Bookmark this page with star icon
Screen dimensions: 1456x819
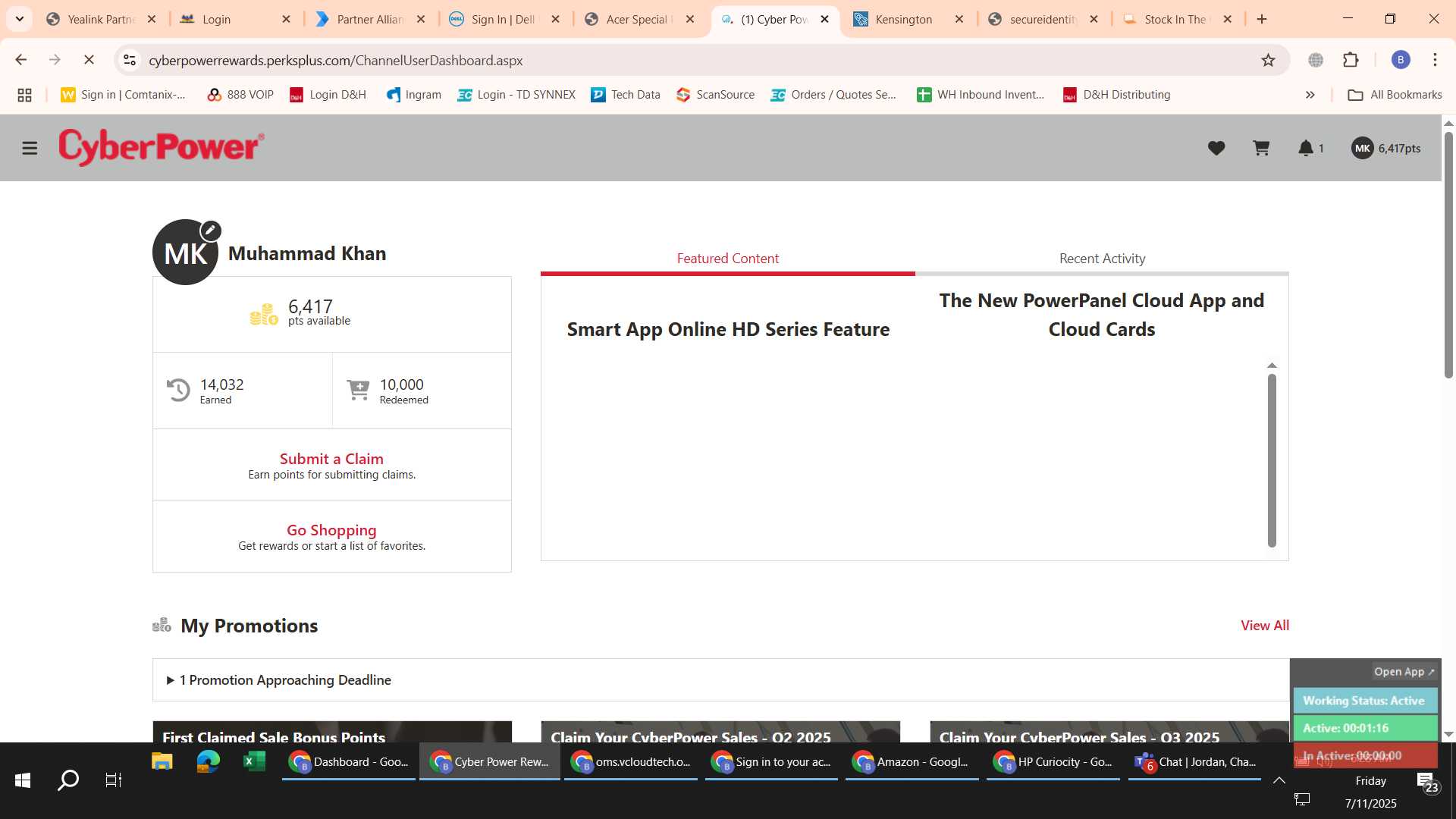(1268, 60)
